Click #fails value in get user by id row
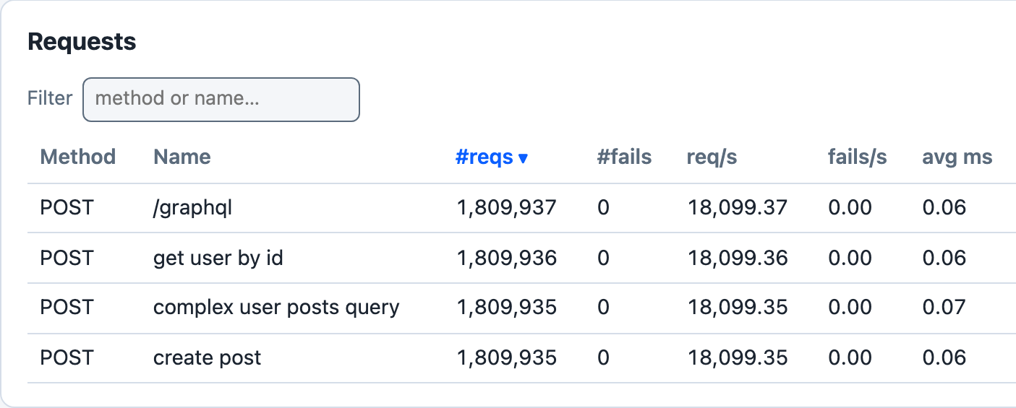The height and width of the screenshot is (408, 1016). pos(604,258)
